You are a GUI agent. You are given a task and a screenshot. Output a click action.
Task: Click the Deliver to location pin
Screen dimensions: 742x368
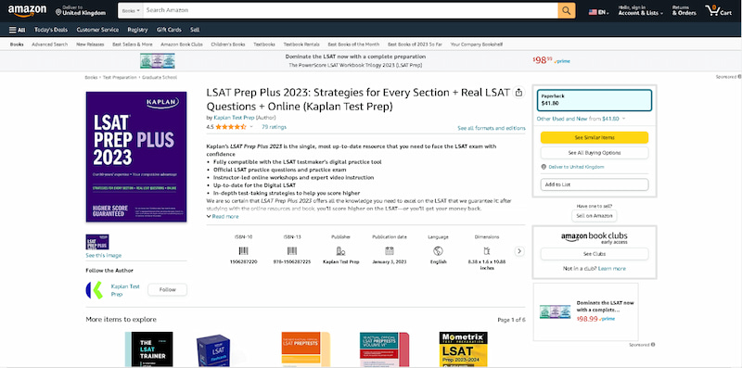pos(58,11)
